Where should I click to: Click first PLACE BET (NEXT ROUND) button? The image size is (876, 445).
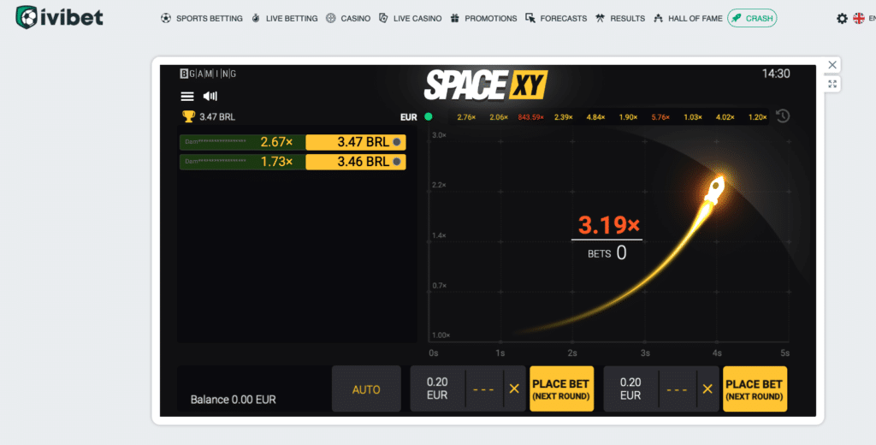click(x=561, y=389)
